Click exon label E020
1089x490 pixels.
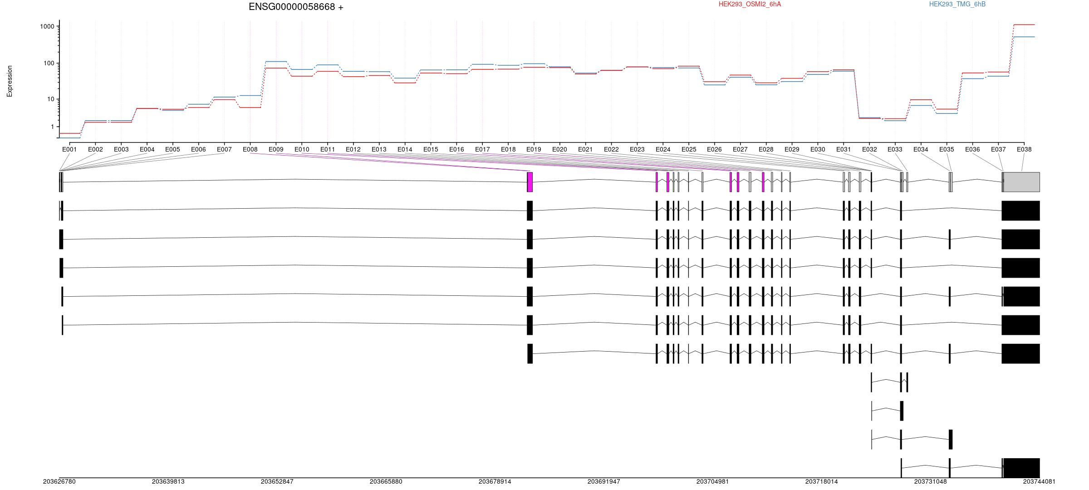coord(559,149)
